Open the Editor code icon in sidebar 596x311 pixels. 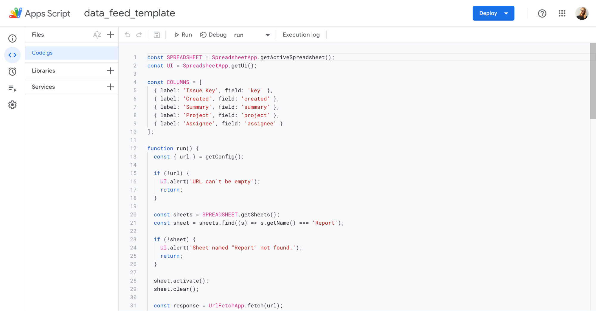(12, 55)
